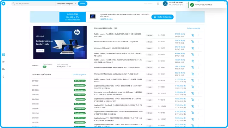Open more options for Microsoft 365 Business Standard
This screenshot has height=128, width=228.
198,41
